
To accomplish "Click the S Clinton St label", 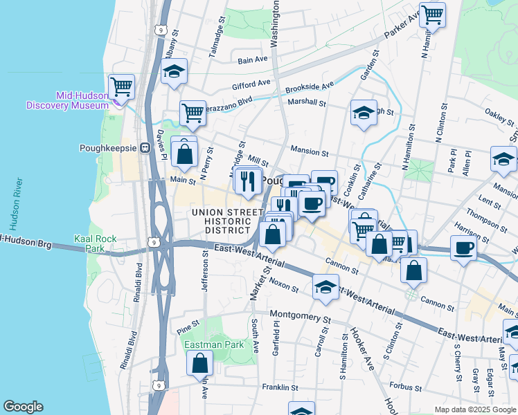I will tap(393, 341).
